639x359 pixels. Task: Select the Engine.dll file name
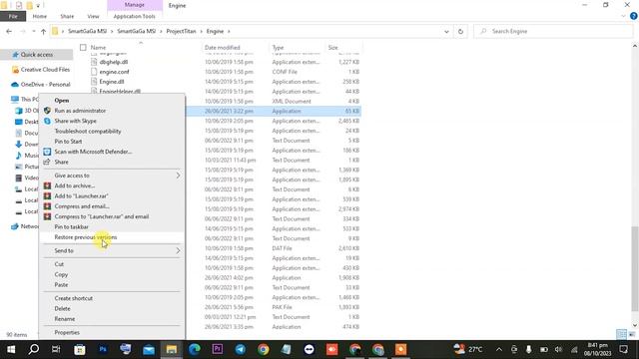112,82
